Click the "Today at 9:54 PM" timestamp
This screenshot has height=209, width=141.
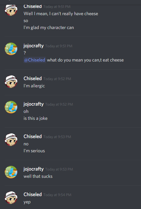pos(57,195)
